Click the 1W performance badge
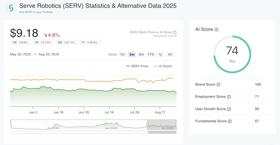Image resolution: width=280 pixels, height=145 pixels. coord(20,42)
